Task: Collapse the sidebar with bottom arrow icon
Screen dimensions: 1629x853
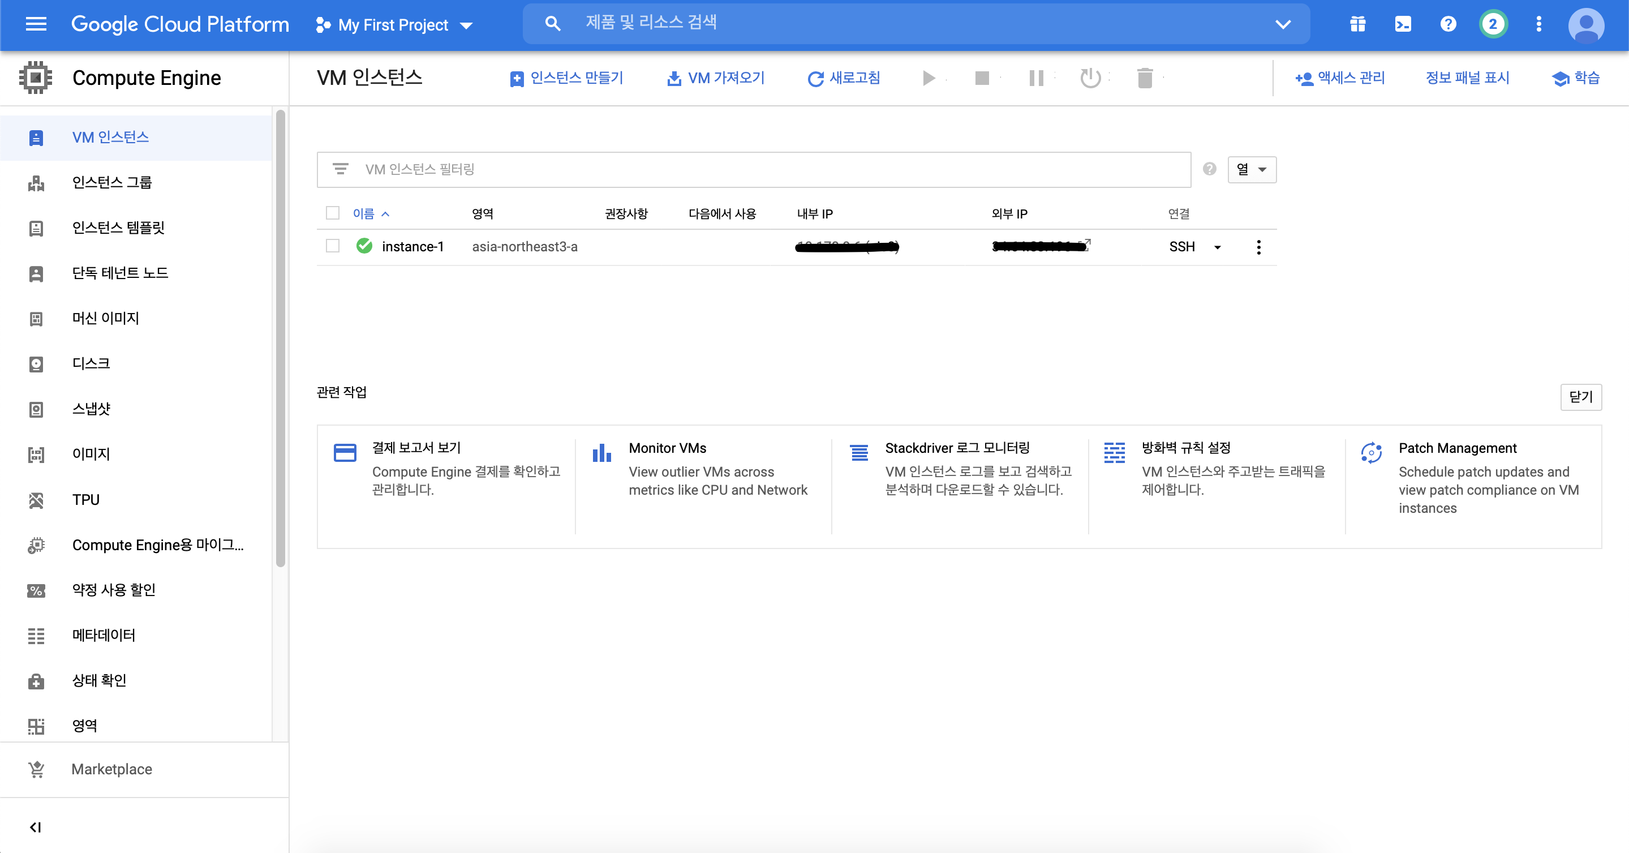Action: (36, 827)
